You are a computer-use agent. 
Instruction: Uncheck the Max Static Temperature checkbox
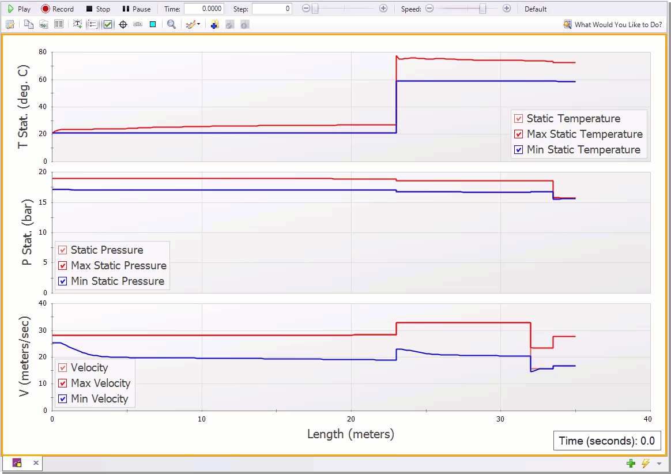(518, 134)
